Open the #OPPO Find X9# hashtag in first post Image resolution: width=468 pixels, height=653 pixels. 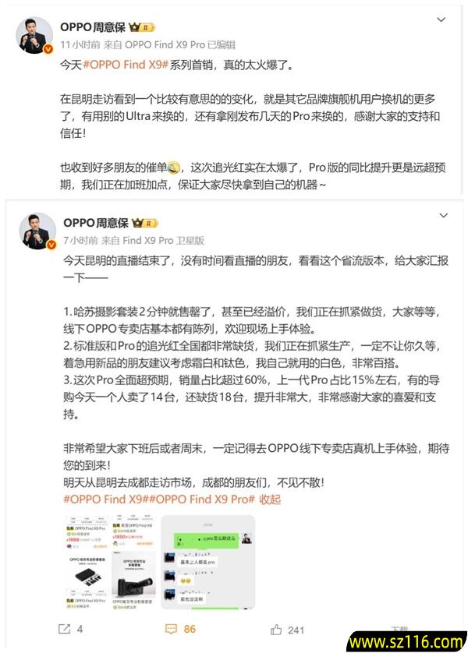[x=126, y=65]
